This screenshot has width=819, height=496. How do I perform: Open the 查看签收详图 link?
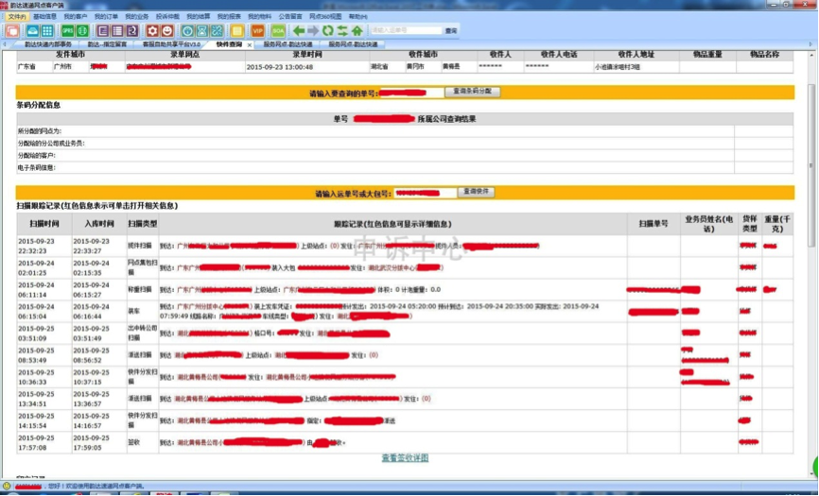pyautogui.click(x=405, y=458)
